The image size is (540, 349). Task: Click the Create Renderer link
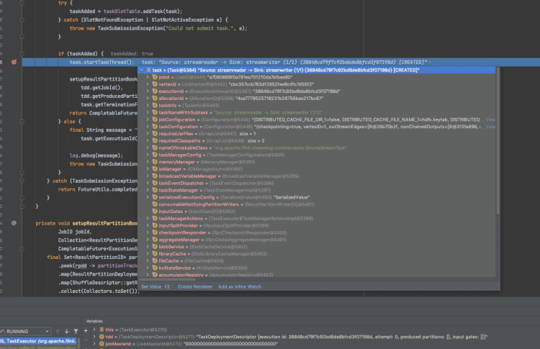tap(195, 286)
